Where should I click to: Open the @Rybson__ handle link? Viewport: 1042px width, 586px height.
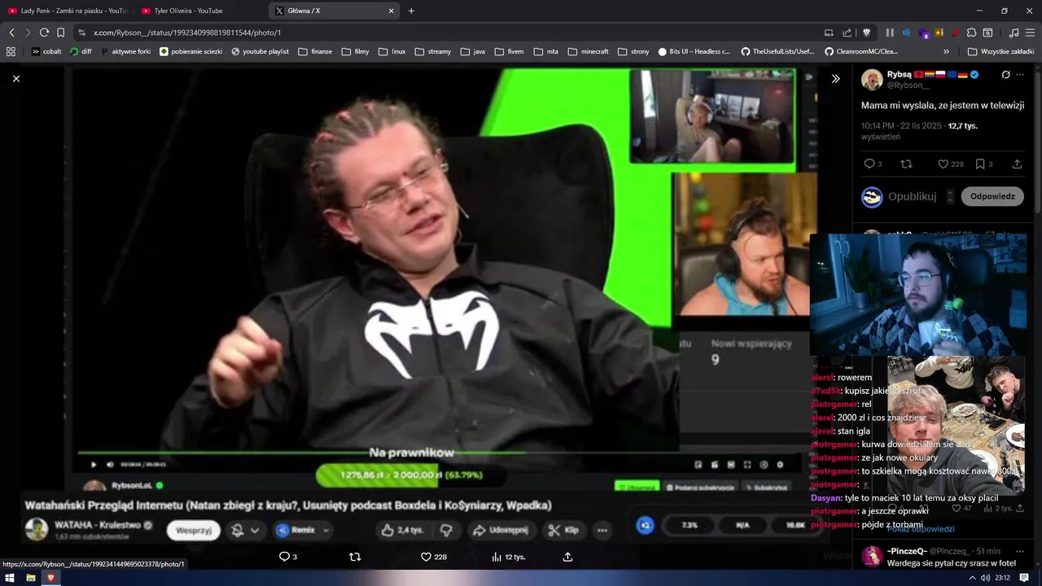908,85
